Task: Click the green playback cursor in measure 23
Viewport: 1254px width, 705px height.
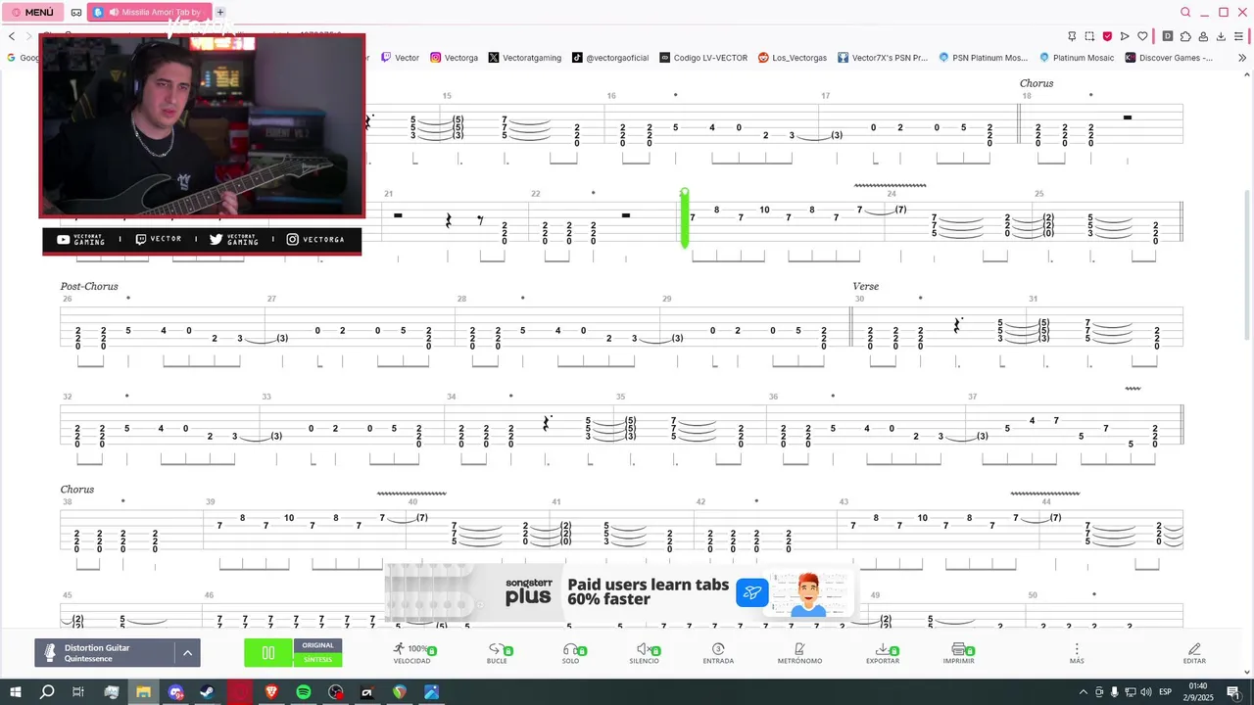Action: click(684, 218)
